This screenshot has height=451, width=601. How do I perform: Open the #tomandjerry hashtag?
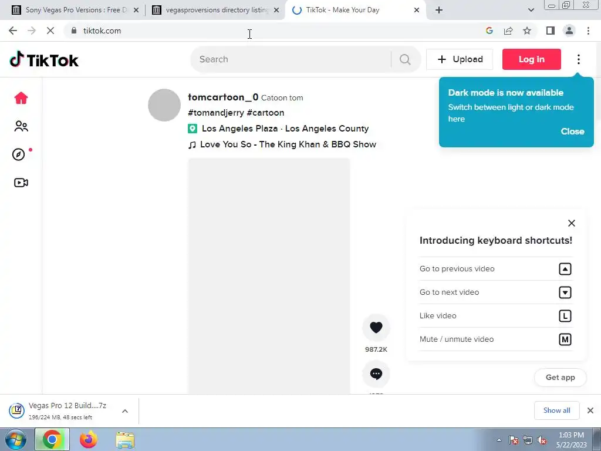tap(216, 113)
